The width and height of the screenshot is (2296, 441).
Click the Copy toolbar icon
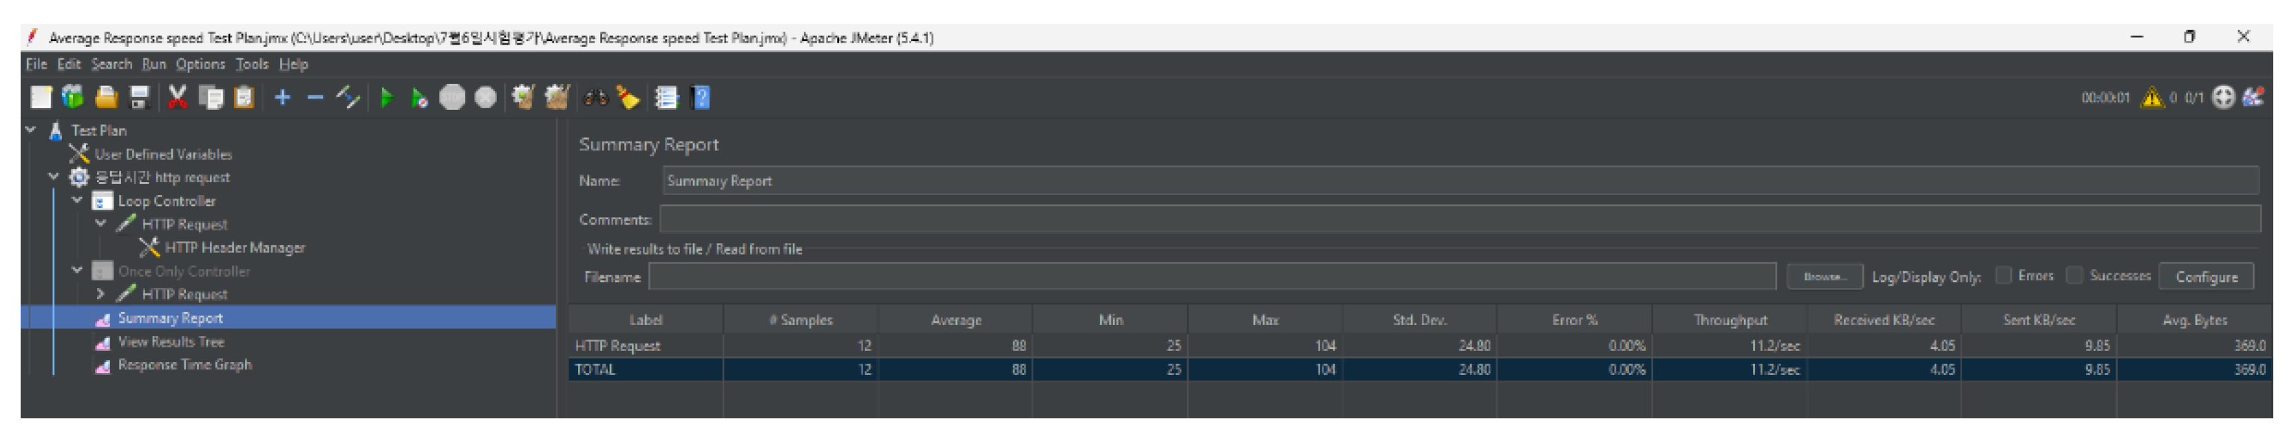click(x=211, y=97)
